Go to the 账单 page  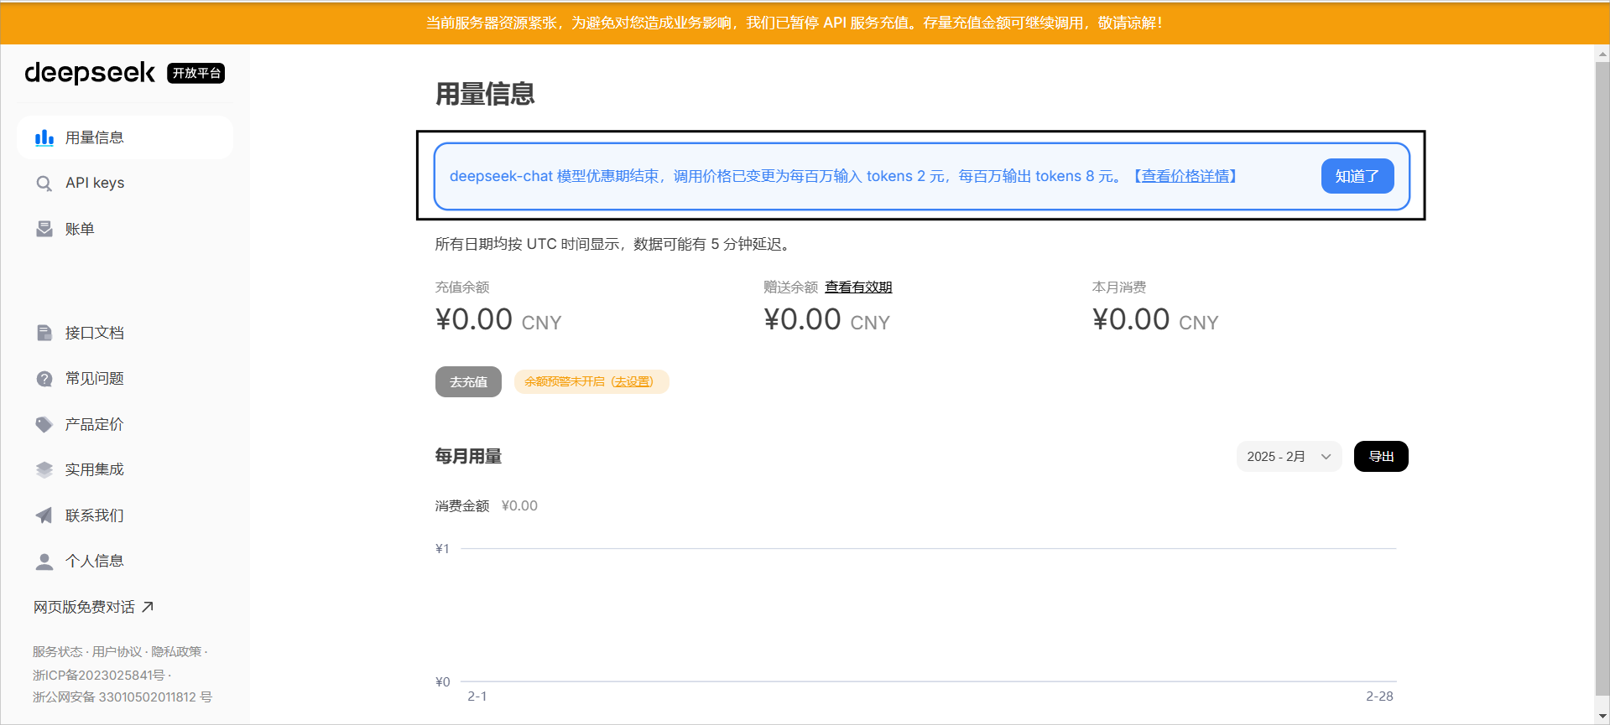(x=125, y=229)
